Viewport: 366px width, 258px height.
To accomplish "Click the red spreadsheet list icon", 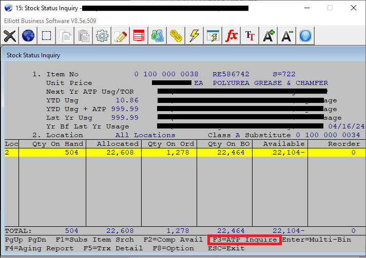I will (x=139, y=36).
